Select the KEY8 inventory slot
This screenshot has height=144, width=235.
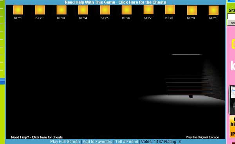pyautogui.click(x=170, y=9)
